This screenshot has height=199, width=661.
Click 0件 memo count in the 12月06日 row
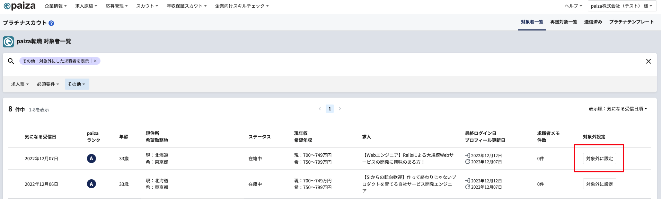[541, 184]
